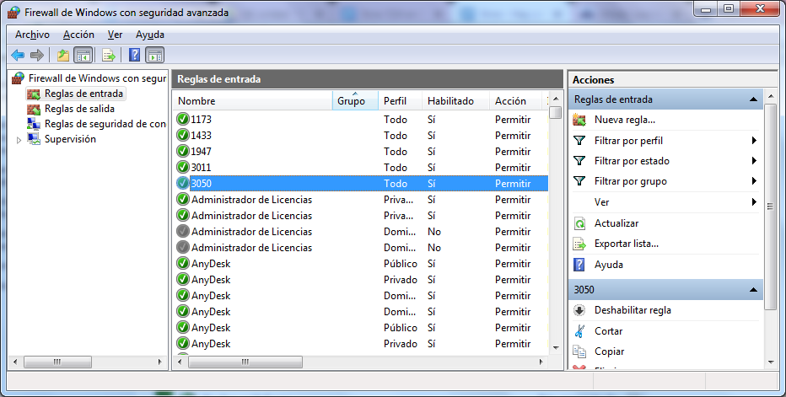Click the Exportar lista icon in Acciones
The width and height of the screenshot is (786, 397).
579,244
